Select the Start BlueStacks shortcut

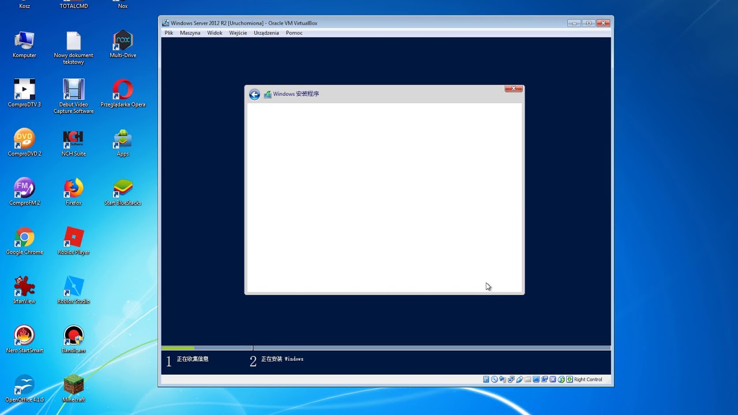tap(123, 192)
